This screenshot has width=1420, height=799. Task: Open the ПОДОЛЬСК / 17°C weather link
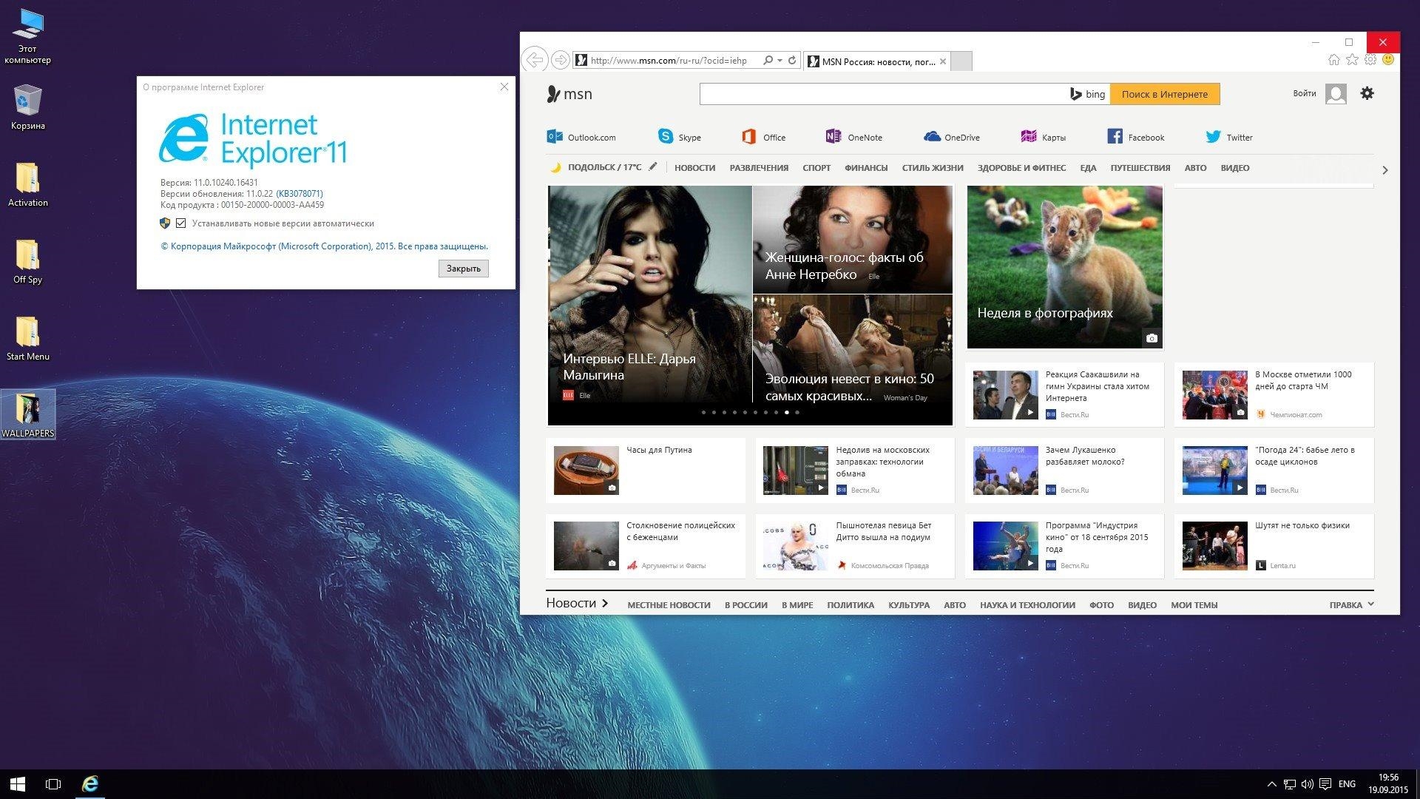(604, 167)
